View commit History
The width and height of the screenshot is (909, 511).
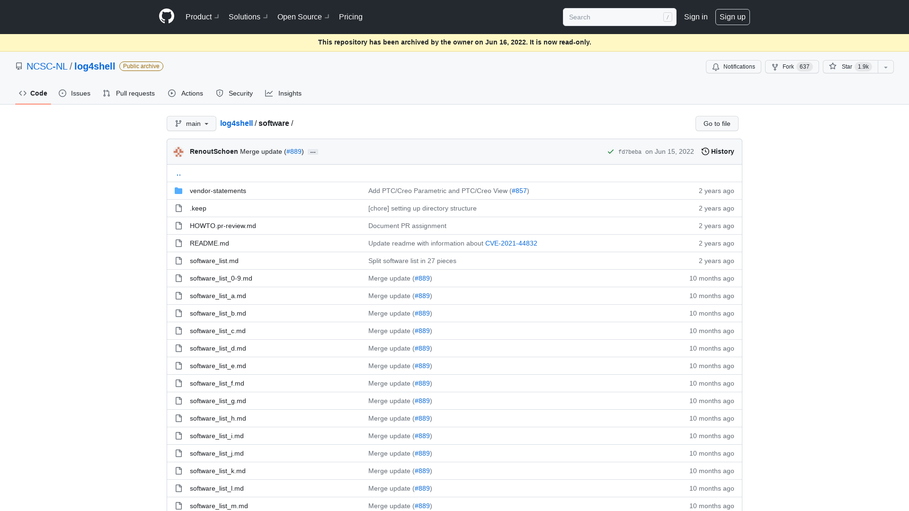coord(718,152)
